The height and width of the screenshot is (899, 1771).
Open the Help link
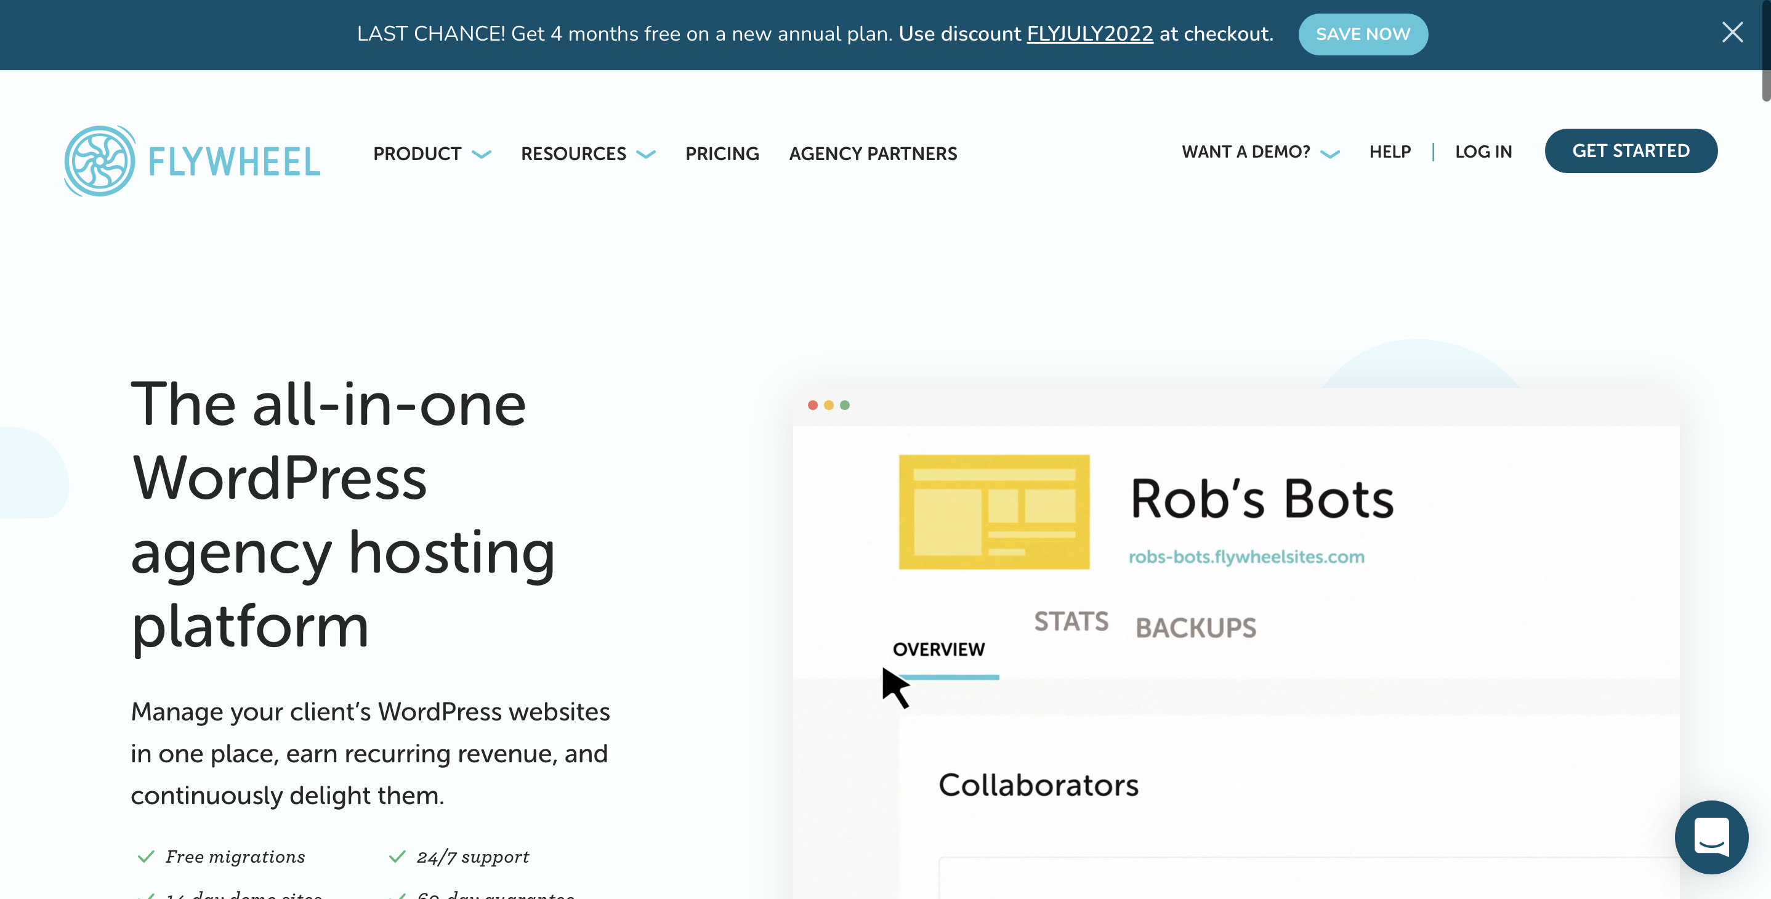click(x=1389, y=152)
